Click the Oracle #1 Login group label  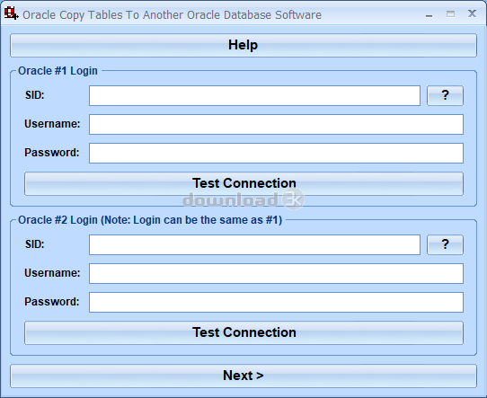[x=58, y=71]
